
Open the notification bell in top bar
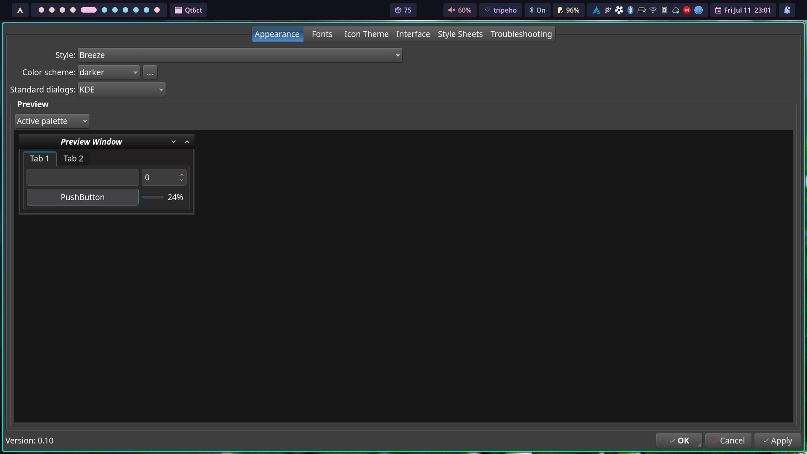coord(787,10)
